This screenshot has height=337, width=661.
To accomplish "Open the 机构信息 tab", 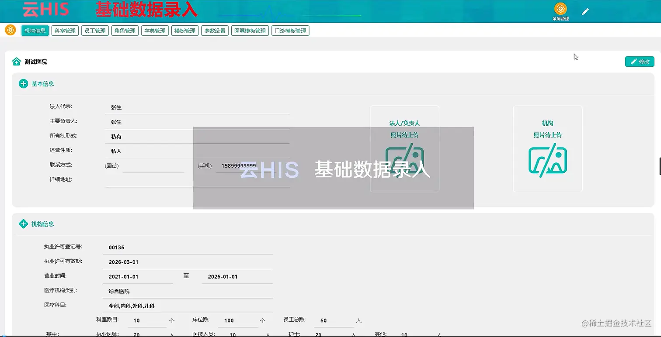I will click(35, 31).
